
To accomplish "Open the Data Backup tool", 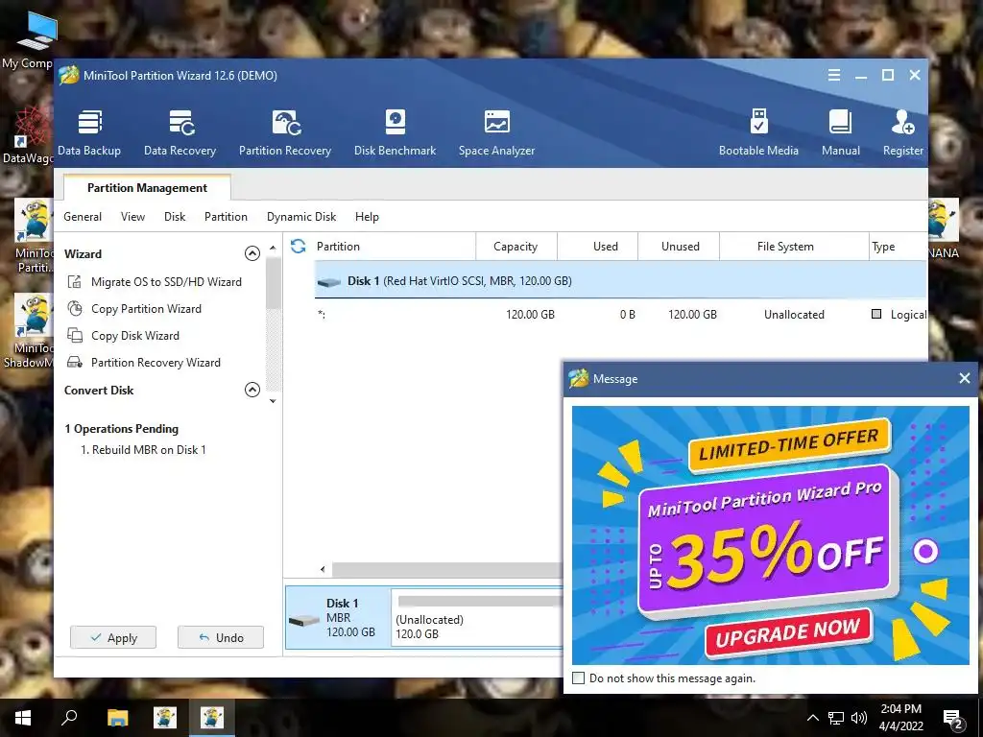I will 89,132.
